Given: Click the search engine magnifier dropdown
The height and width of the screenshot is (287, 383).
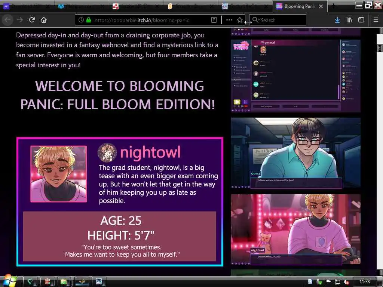Looking at the screenshot, I should tap(255, 20).
